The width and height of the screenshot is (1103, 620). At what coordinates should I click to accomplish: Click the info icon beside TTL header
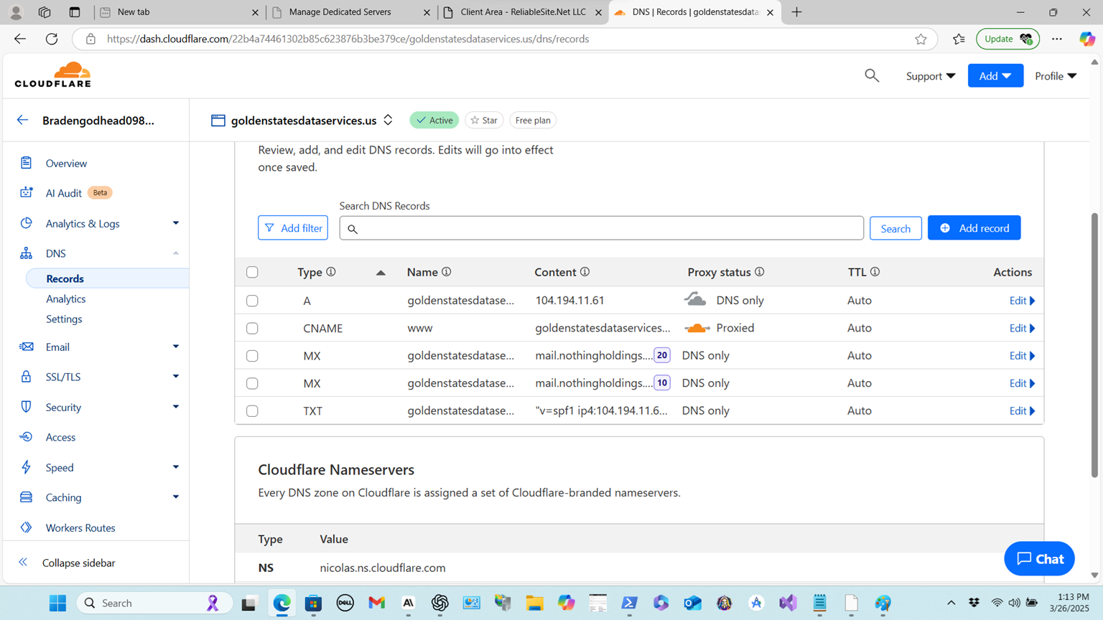[875, 272]
